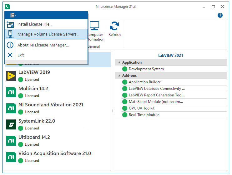This screenshot has height=175, width=232.
Task: Click the Application Builder add-on row
Action: (144, 82)
